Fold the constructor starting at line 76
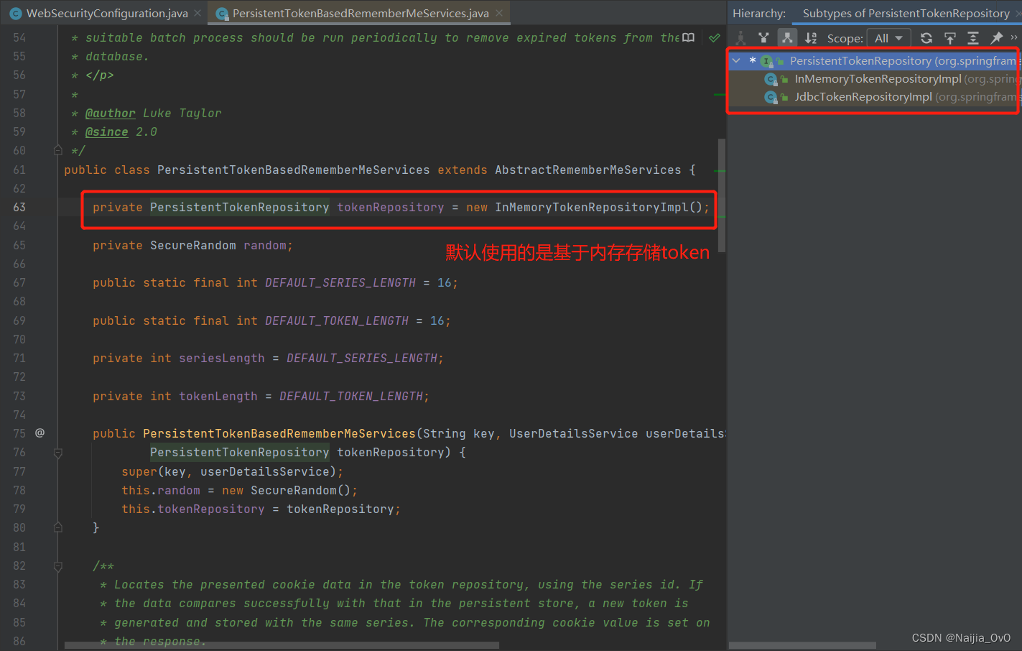 (58, 453)
